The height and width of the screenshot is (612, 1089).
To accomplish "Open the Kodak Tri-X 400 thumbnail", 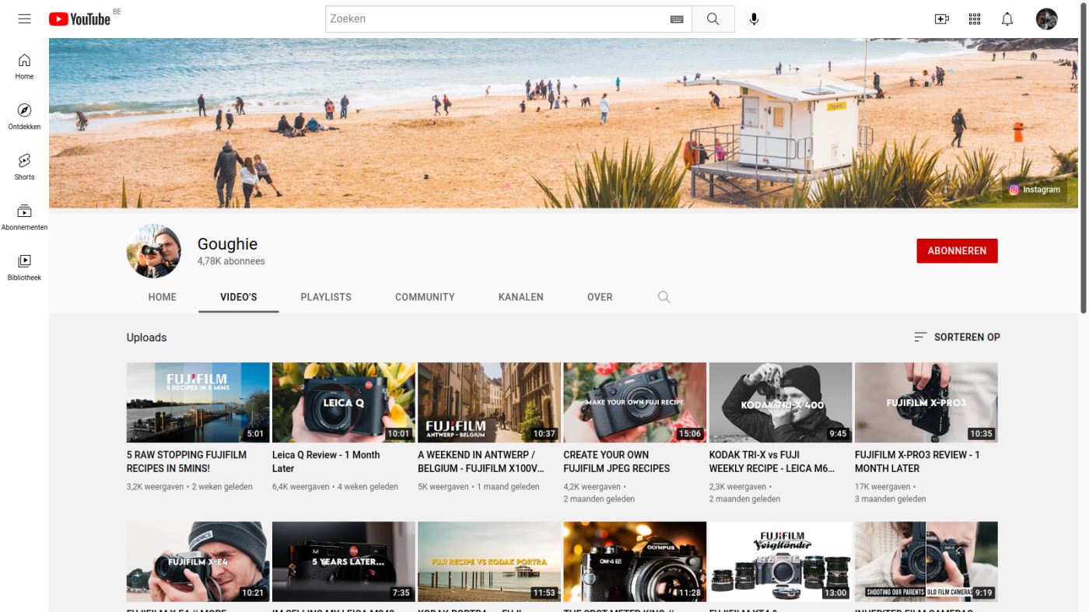I will click(780, 403).
